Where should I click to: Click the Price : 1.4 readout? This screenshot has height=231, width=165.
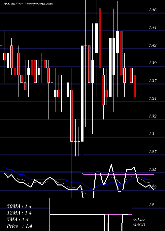[x=19, y=226]
